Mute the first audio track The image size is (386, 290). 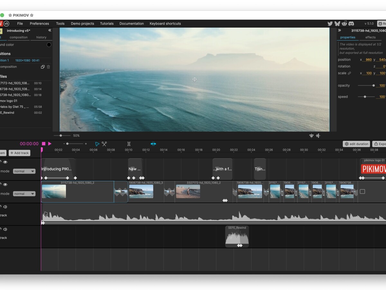pos(5,207)
